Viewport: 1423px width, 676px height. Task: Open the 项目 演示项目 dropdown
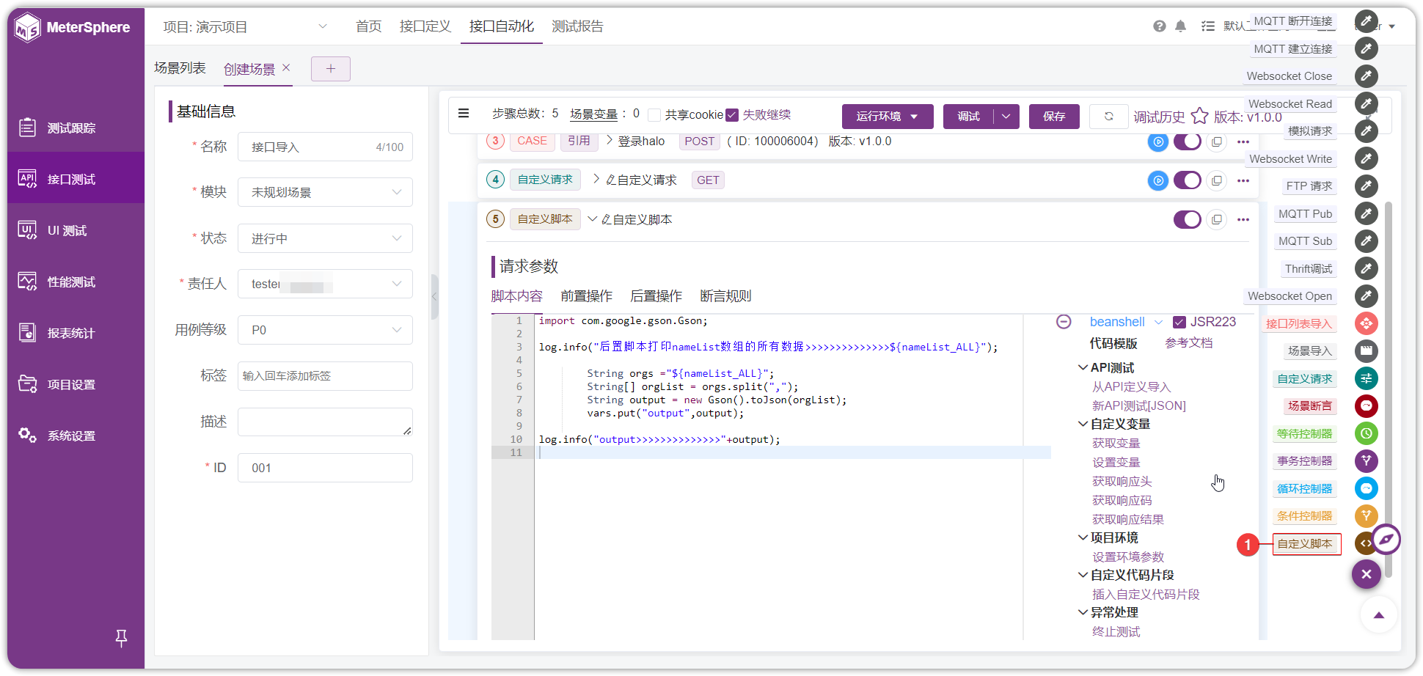point(245,27)
